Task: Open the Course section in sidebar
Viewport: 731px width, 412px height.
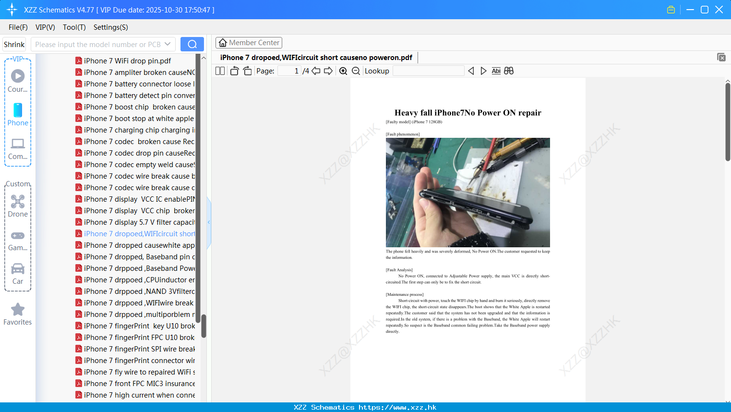Action: click(x=18, y=81)
